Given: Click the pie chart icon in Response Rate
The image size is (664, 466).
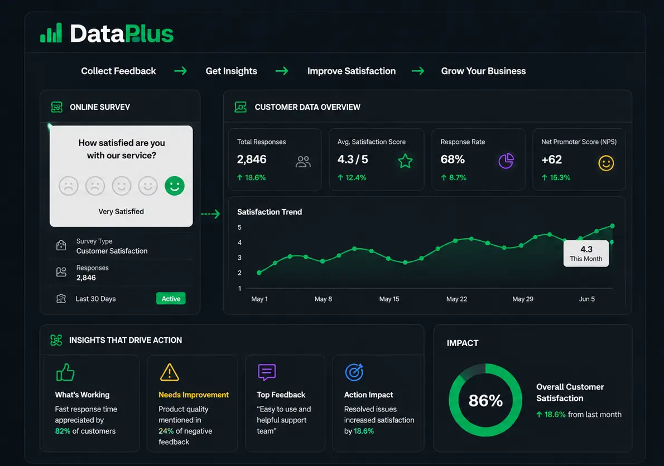Looking at the screenshot, I should tap(506, 161).
